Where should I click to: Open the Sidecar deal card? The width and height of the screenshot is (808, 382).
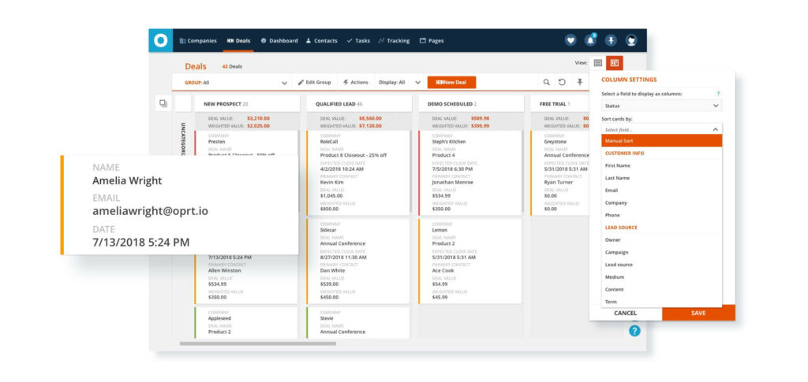click(359, 261)
